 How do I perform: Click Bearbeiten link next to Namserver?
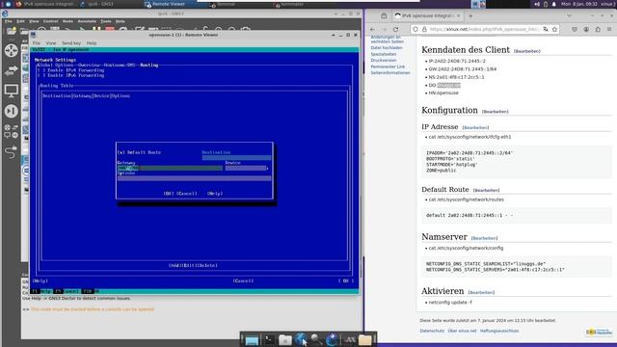pyautogui.click(x=484, y=238)
